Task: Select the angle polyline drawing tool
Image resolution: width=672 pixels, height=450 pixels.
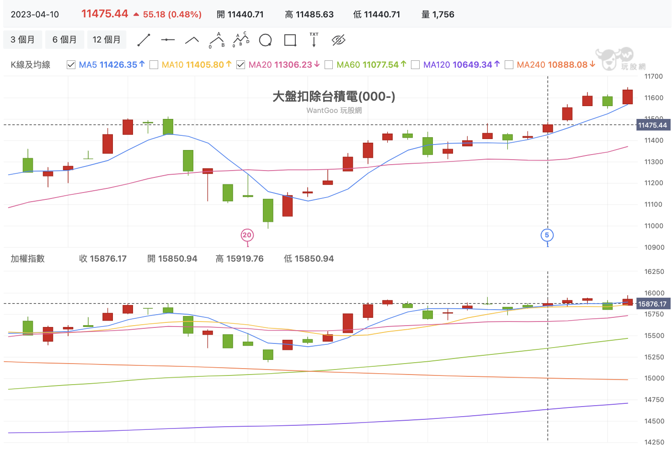Action: coord(192,40)
